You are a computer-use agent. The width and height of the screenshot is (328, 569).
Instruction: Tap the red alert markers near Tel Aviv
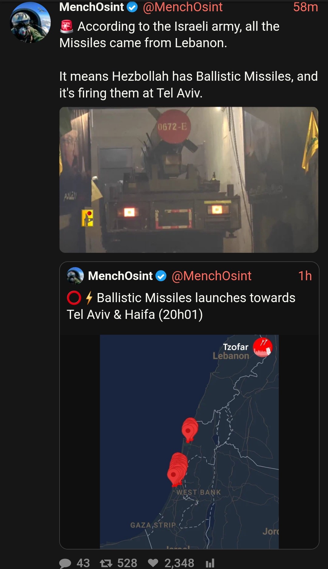[x=178, y=469]
